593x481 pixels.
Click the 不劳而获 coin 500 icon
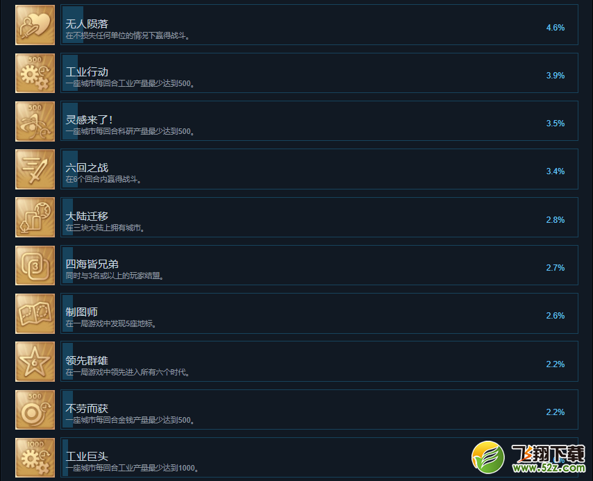pos(35,410)
